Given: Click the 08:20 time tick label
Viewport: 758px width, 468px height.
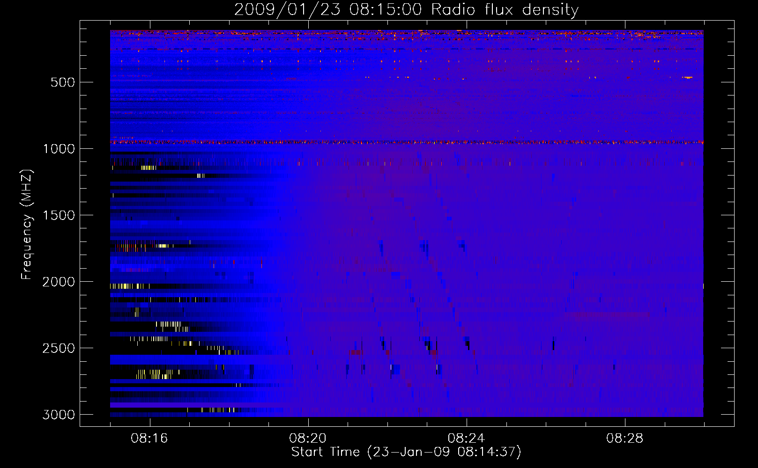Looking at the screenshot, I should click(x=308, y=439).
